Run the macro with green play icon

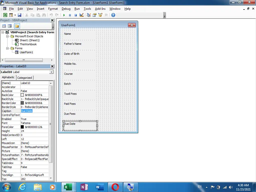point(64,15)
